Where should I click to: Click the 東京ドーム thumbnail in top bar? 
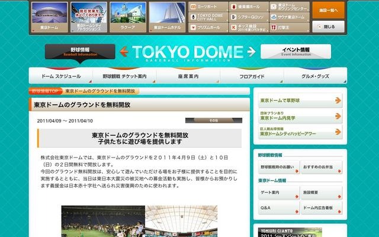[50, 17]
